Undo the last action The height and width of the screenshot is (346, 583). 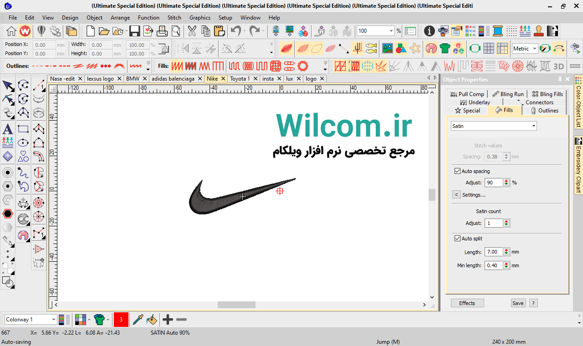click(235, 31)
